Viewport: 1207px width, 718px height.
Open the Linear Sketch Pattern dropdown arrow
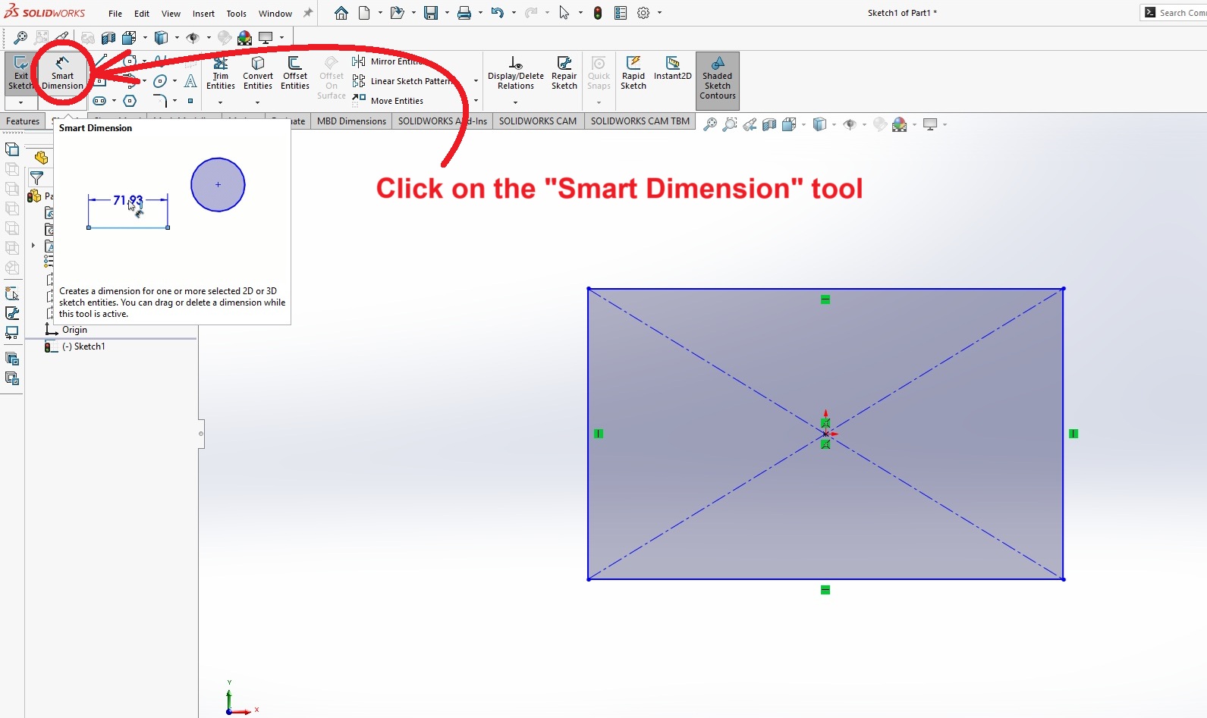476,81
